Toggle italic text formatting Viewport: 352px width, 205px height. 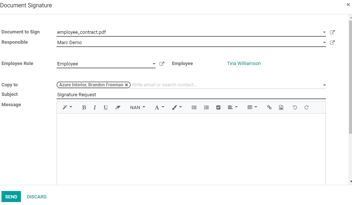pos(95,108)
